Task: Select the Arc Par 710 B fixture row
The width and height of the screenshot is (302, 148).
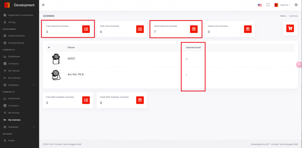Action: click(75, 75)
